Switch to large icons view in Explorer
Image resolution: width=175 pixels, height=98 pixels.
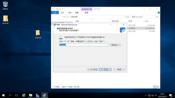coord(158,87)
